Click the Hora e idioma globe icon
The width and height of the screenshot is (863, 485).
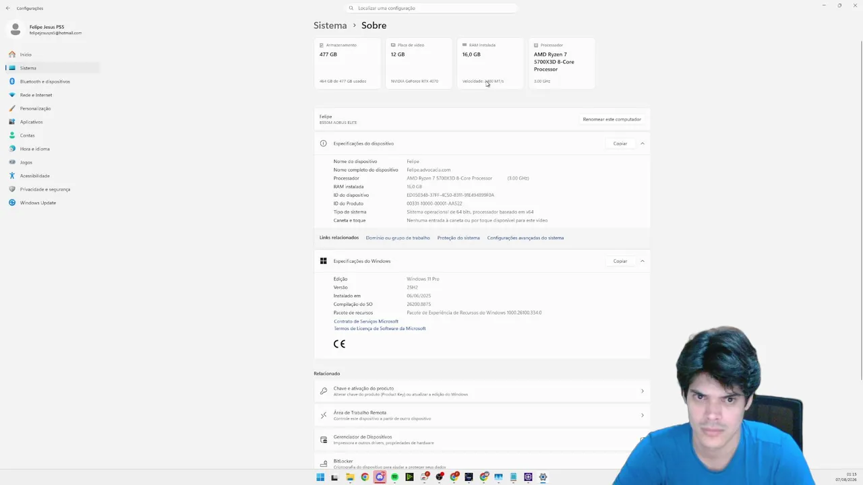click(12, 149)
